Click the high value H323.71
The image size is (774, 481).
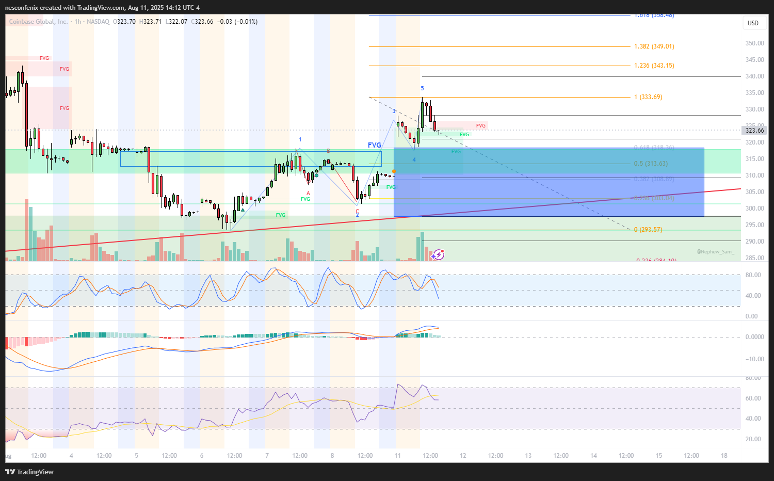(151, 22)
